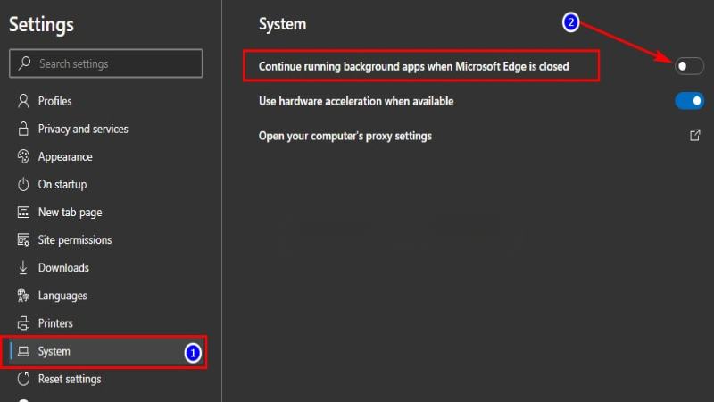Viewport: 714px width, 402px height.
Task: Click the System laptop icon
Action: click(x=23, y=351)
